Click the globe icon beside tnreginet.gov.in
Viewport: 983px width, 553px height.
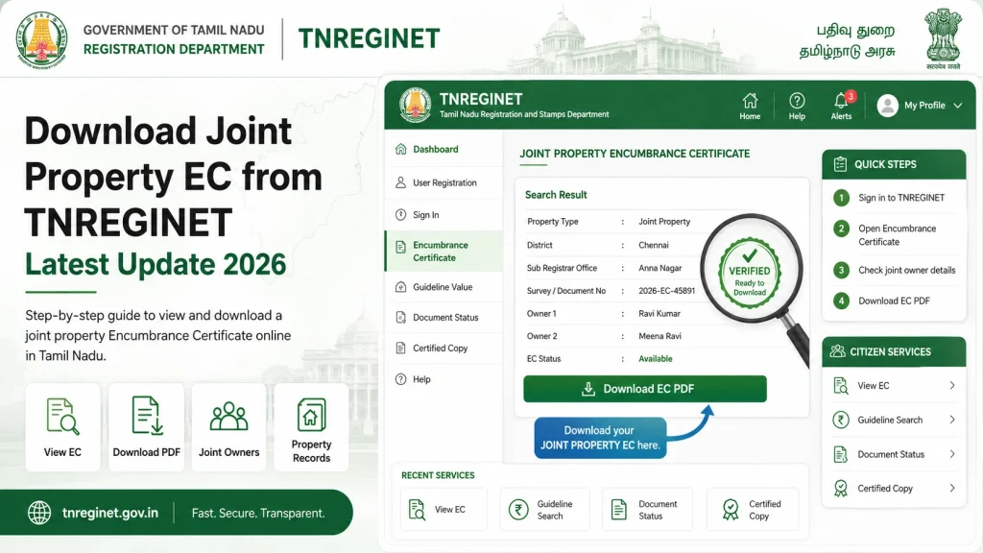[39, 513]
